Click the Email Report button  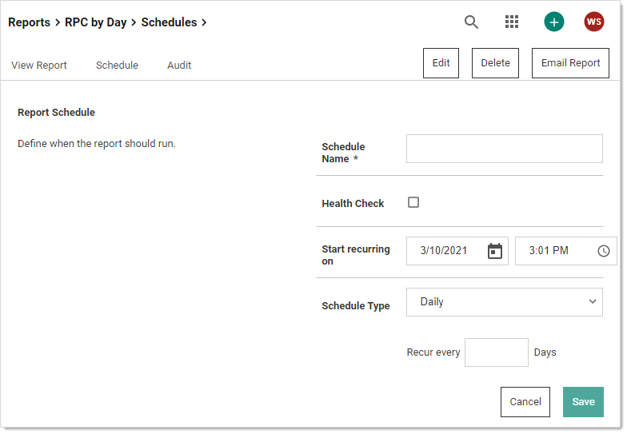point(570,63)
